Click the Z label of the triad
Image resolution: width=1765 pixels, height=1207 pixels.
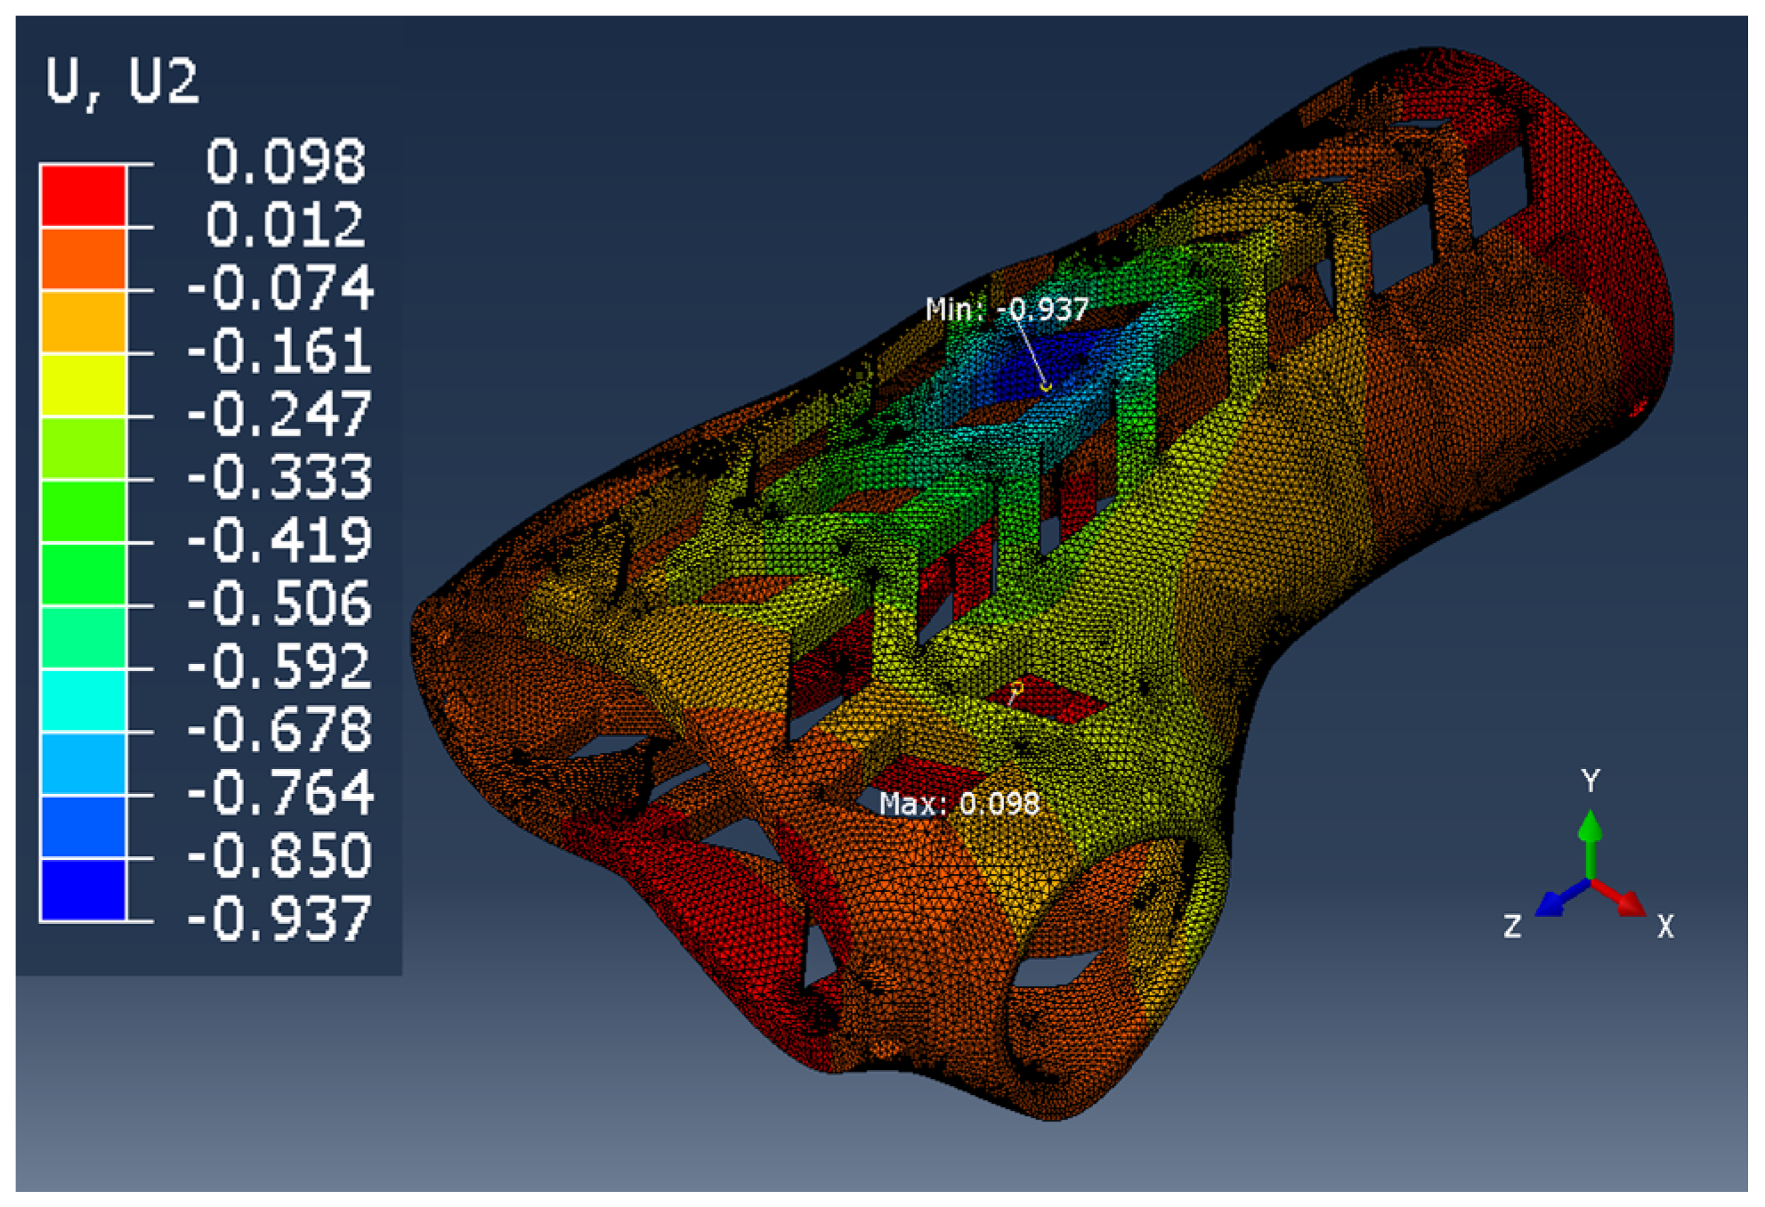(x=1512, y=927)
